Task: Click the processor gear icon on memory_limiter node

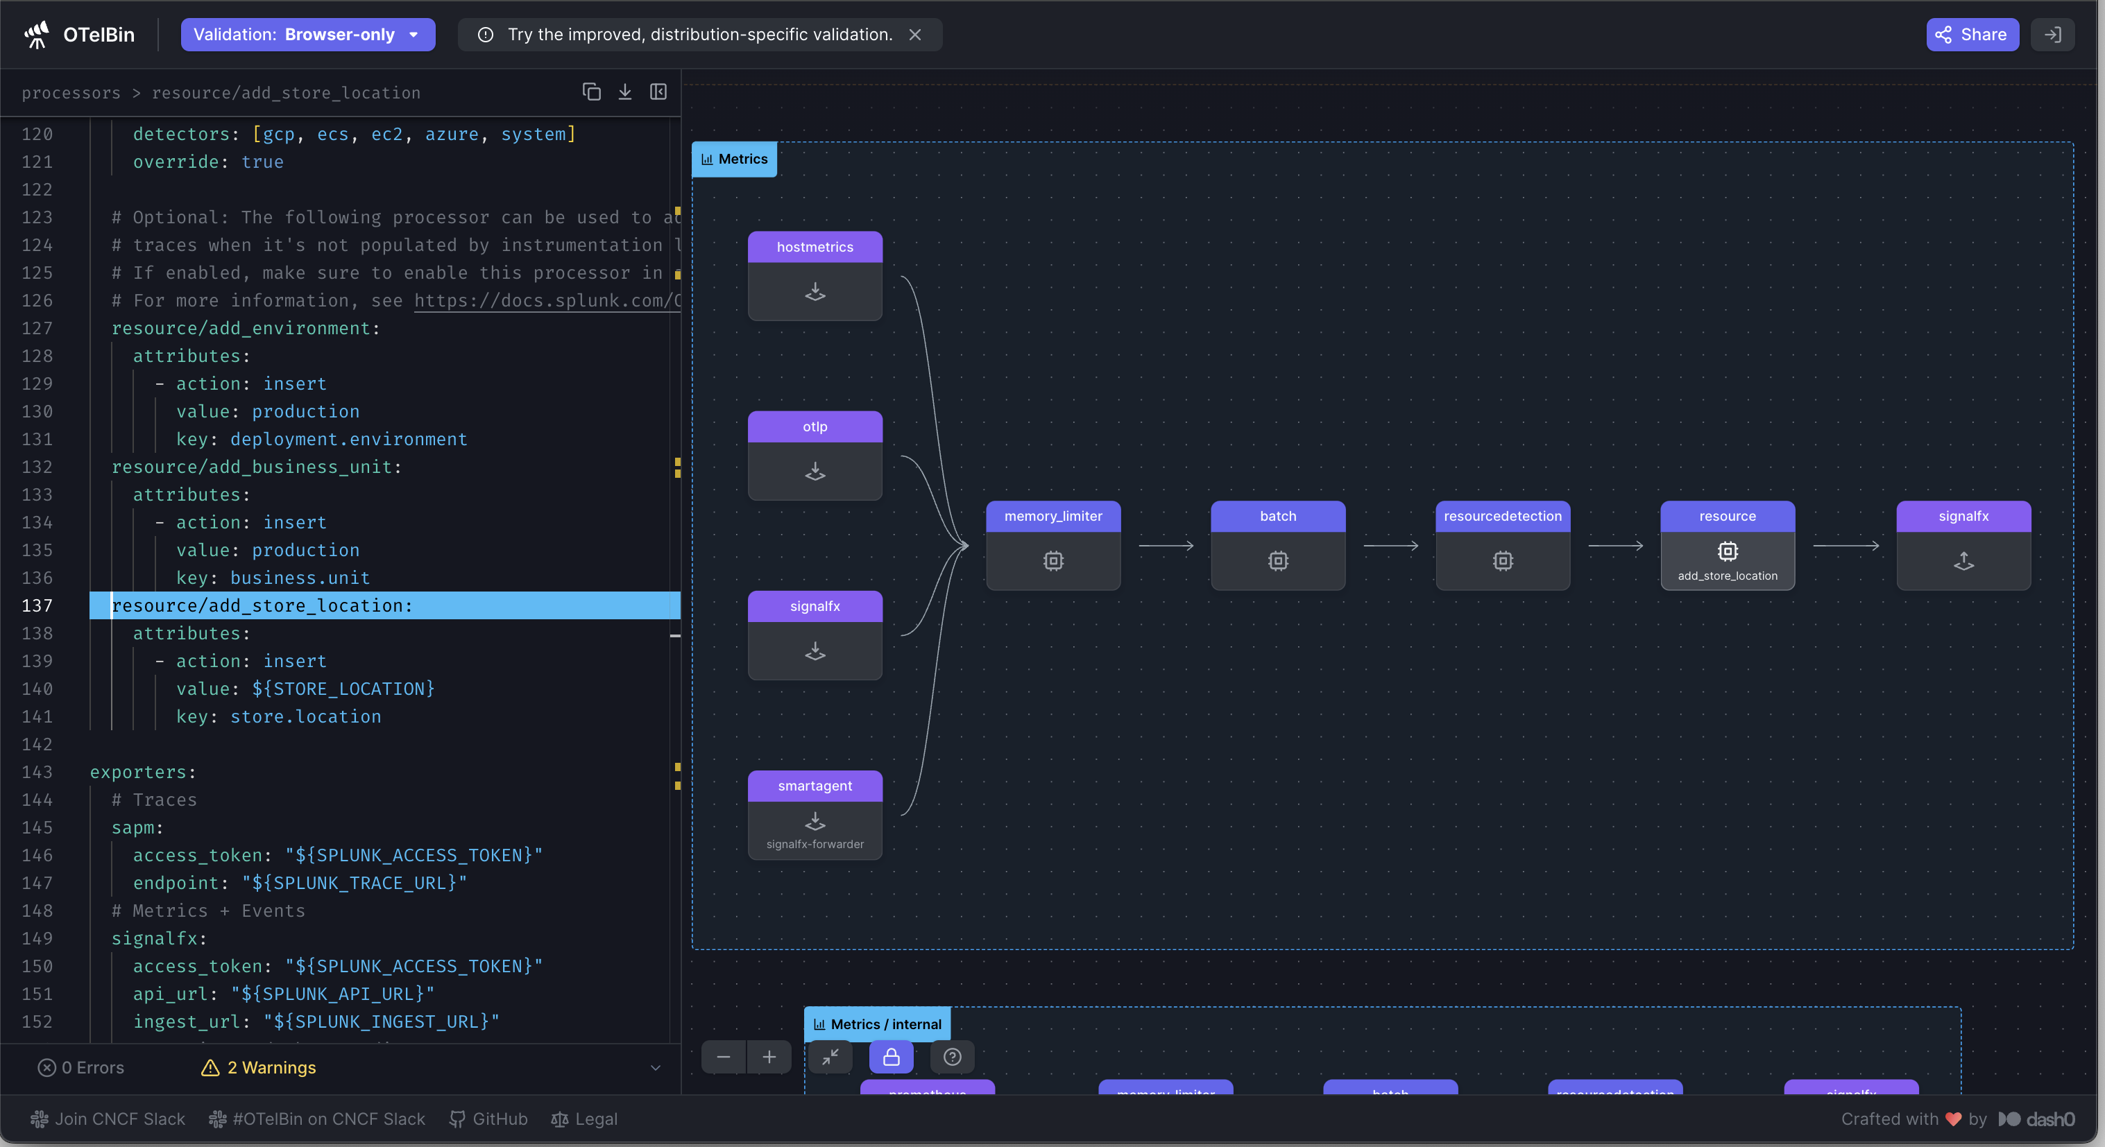Action: pos(1052,561)
